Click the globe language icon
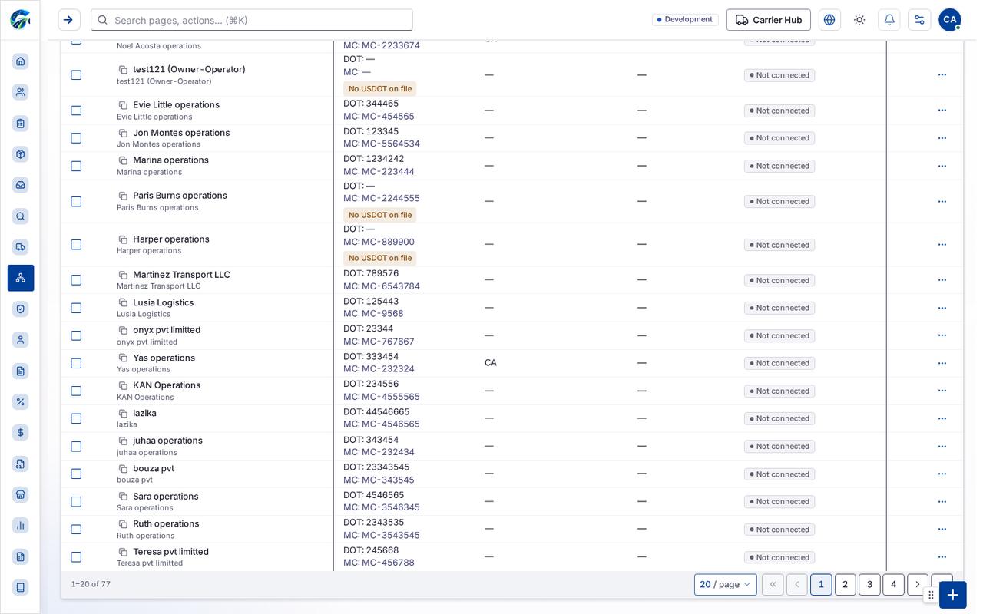The height and width of the screenshot is (614, 983). tap(829, 20)
